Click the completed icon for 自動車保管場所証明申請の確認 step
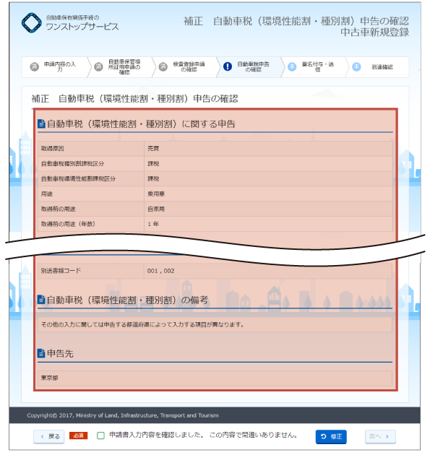Image resolution: width=430 pixels, height=455 pixels. (99, 66)
